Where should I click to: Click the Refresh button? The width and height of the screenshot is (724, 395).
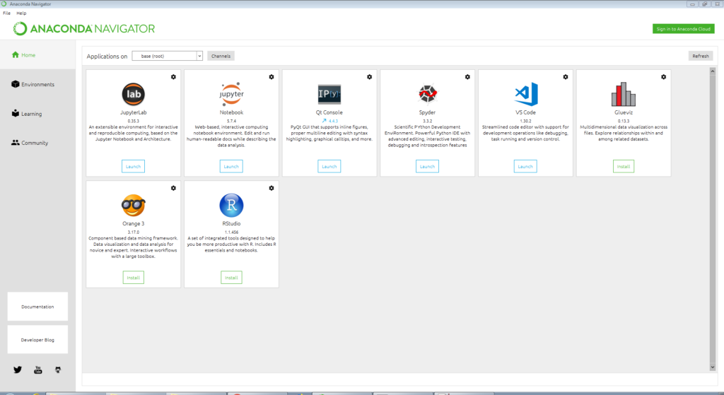[x=701, y=56]
